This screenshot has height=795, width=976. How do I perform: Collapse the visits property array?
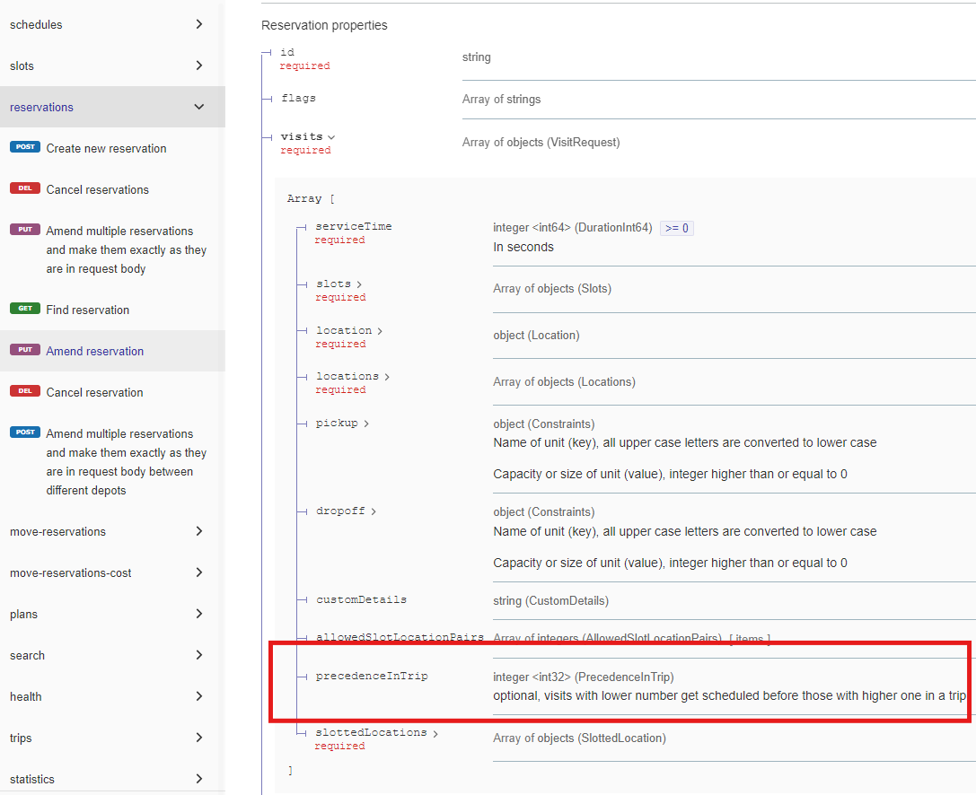331,137
